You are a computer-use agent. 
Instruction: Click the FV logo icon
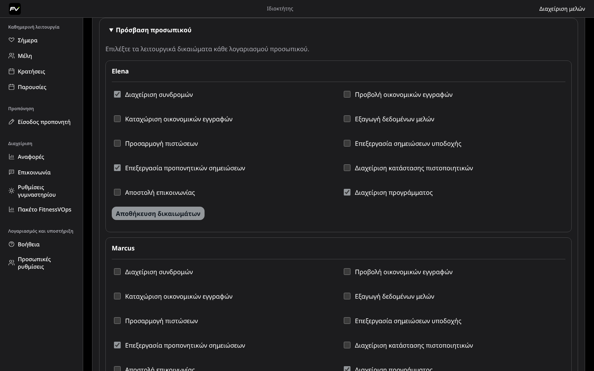point(15,9)
